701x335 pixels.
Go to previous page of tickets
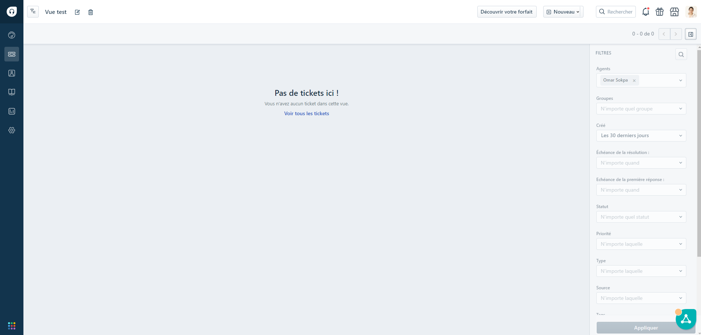pyautogui.click(x=664, y=34)
